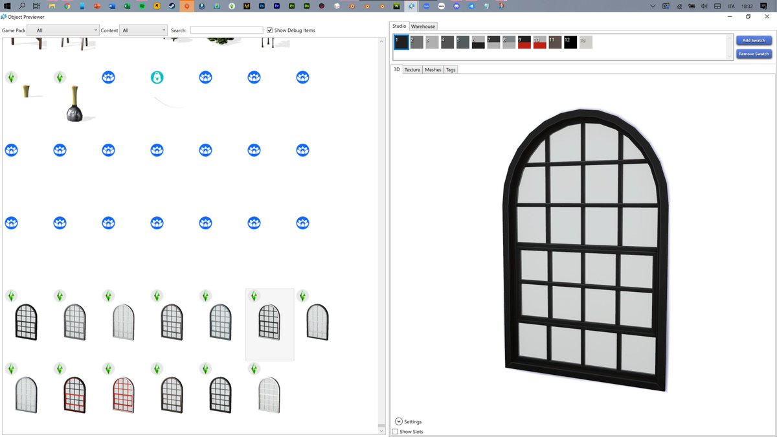Click green plumbob icon above black vase

click(60, 78)
